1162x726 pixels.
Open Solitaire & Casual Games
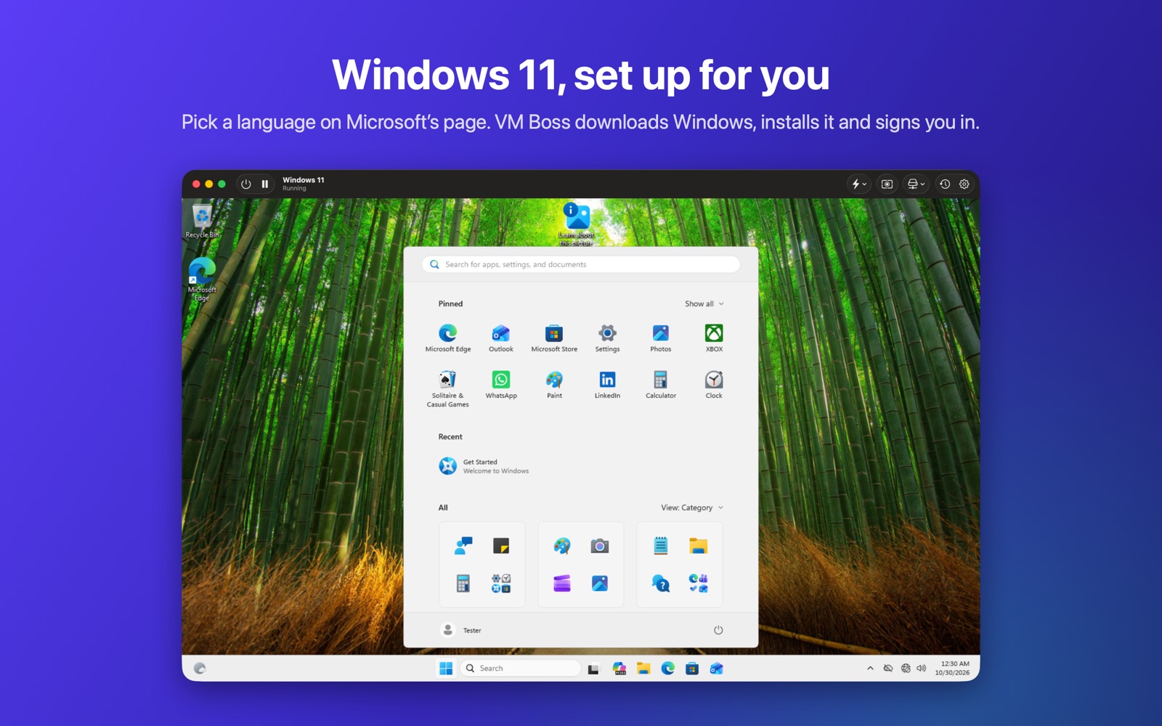448,389
